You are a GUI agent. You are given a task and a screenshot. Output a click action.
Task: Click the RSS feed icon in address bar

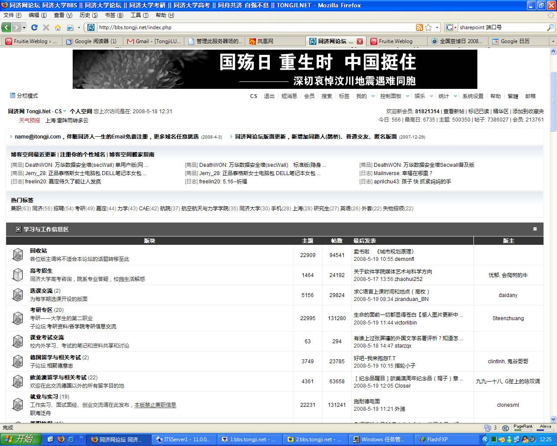[419, 27]
